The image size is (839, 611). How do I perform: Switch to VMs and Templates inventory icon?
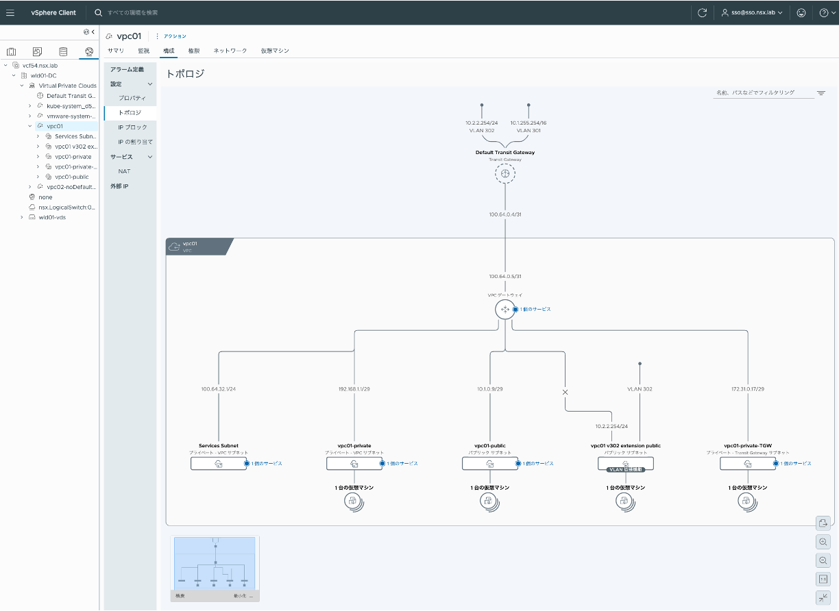point(37,51)
